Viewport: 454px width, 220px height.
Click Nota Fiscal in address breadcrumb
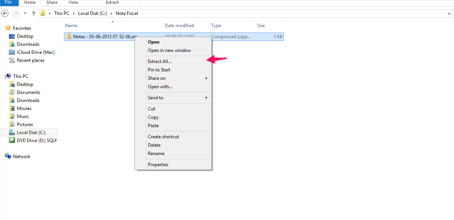[x=126, y=13]
